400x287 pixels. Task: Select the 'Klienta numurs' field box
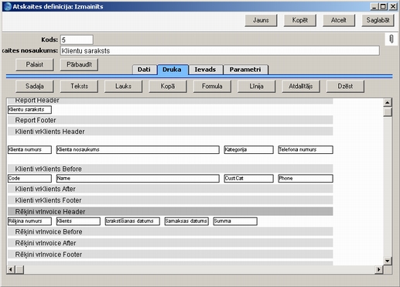click(29, 149)
